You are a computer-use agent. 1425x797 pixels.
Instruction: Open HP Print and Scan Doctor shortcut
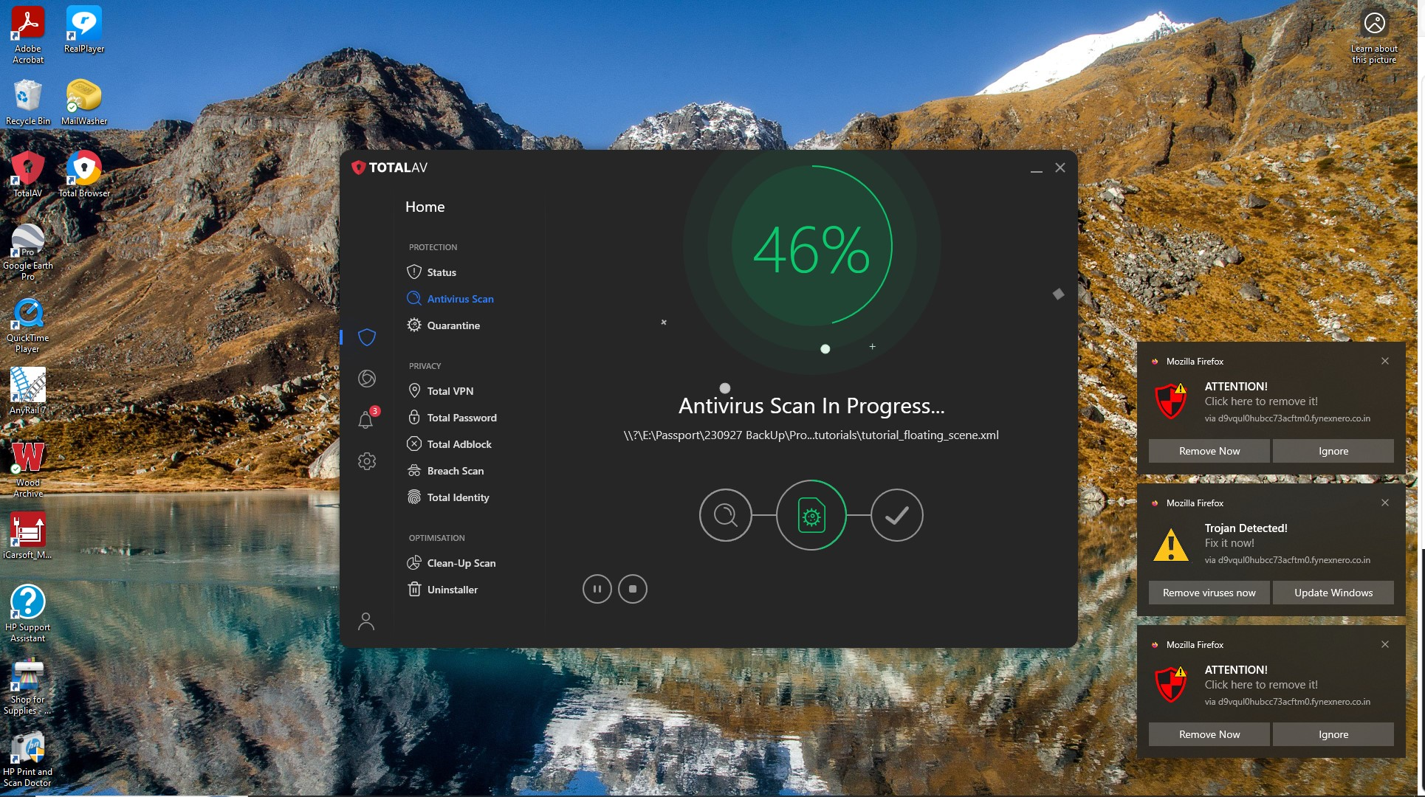point(28,759)
